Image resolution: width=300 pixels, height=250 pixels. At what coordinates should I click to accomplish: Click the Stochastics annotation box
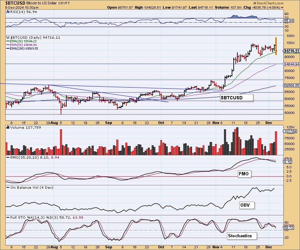point(242,236)
